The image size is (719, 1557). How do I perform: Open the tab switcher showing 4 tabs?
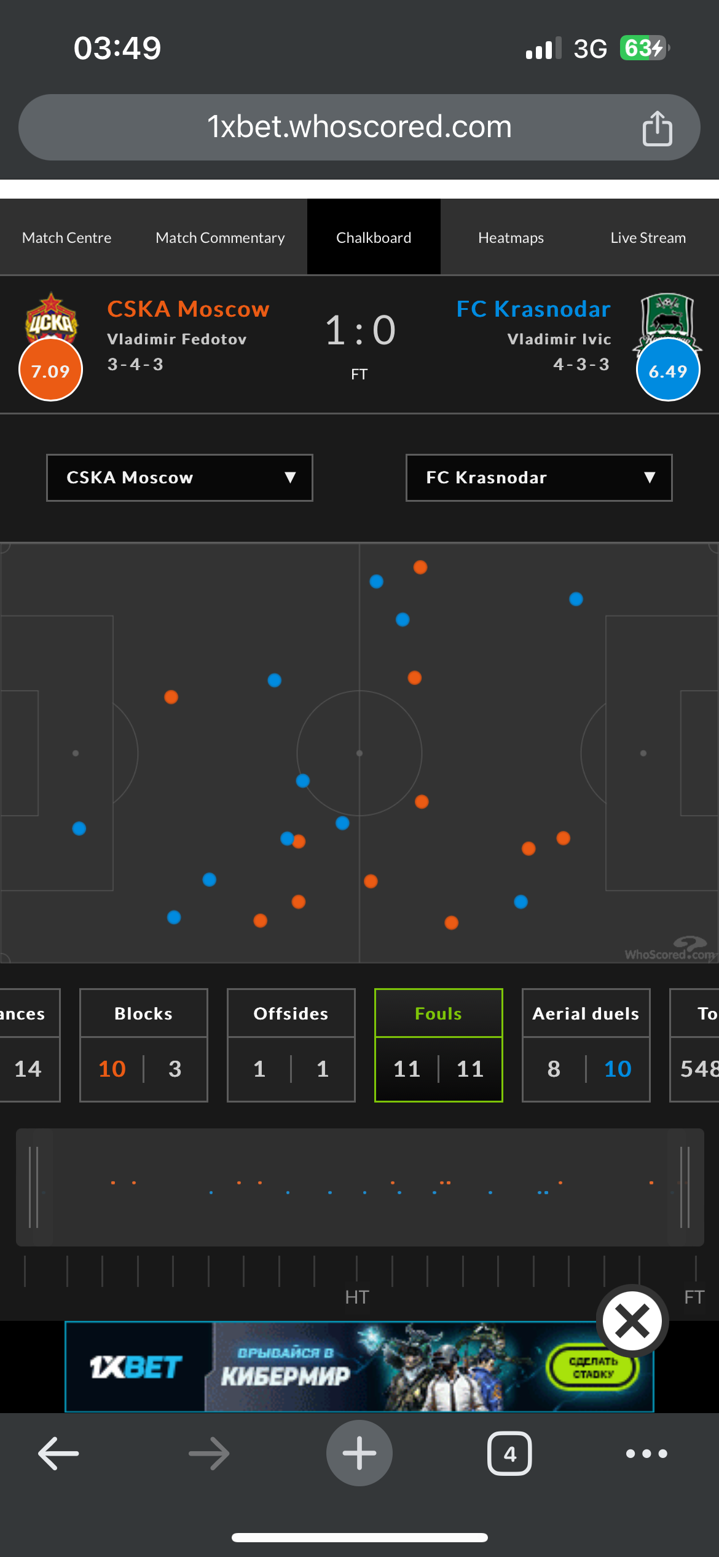tap(509, 1454)
